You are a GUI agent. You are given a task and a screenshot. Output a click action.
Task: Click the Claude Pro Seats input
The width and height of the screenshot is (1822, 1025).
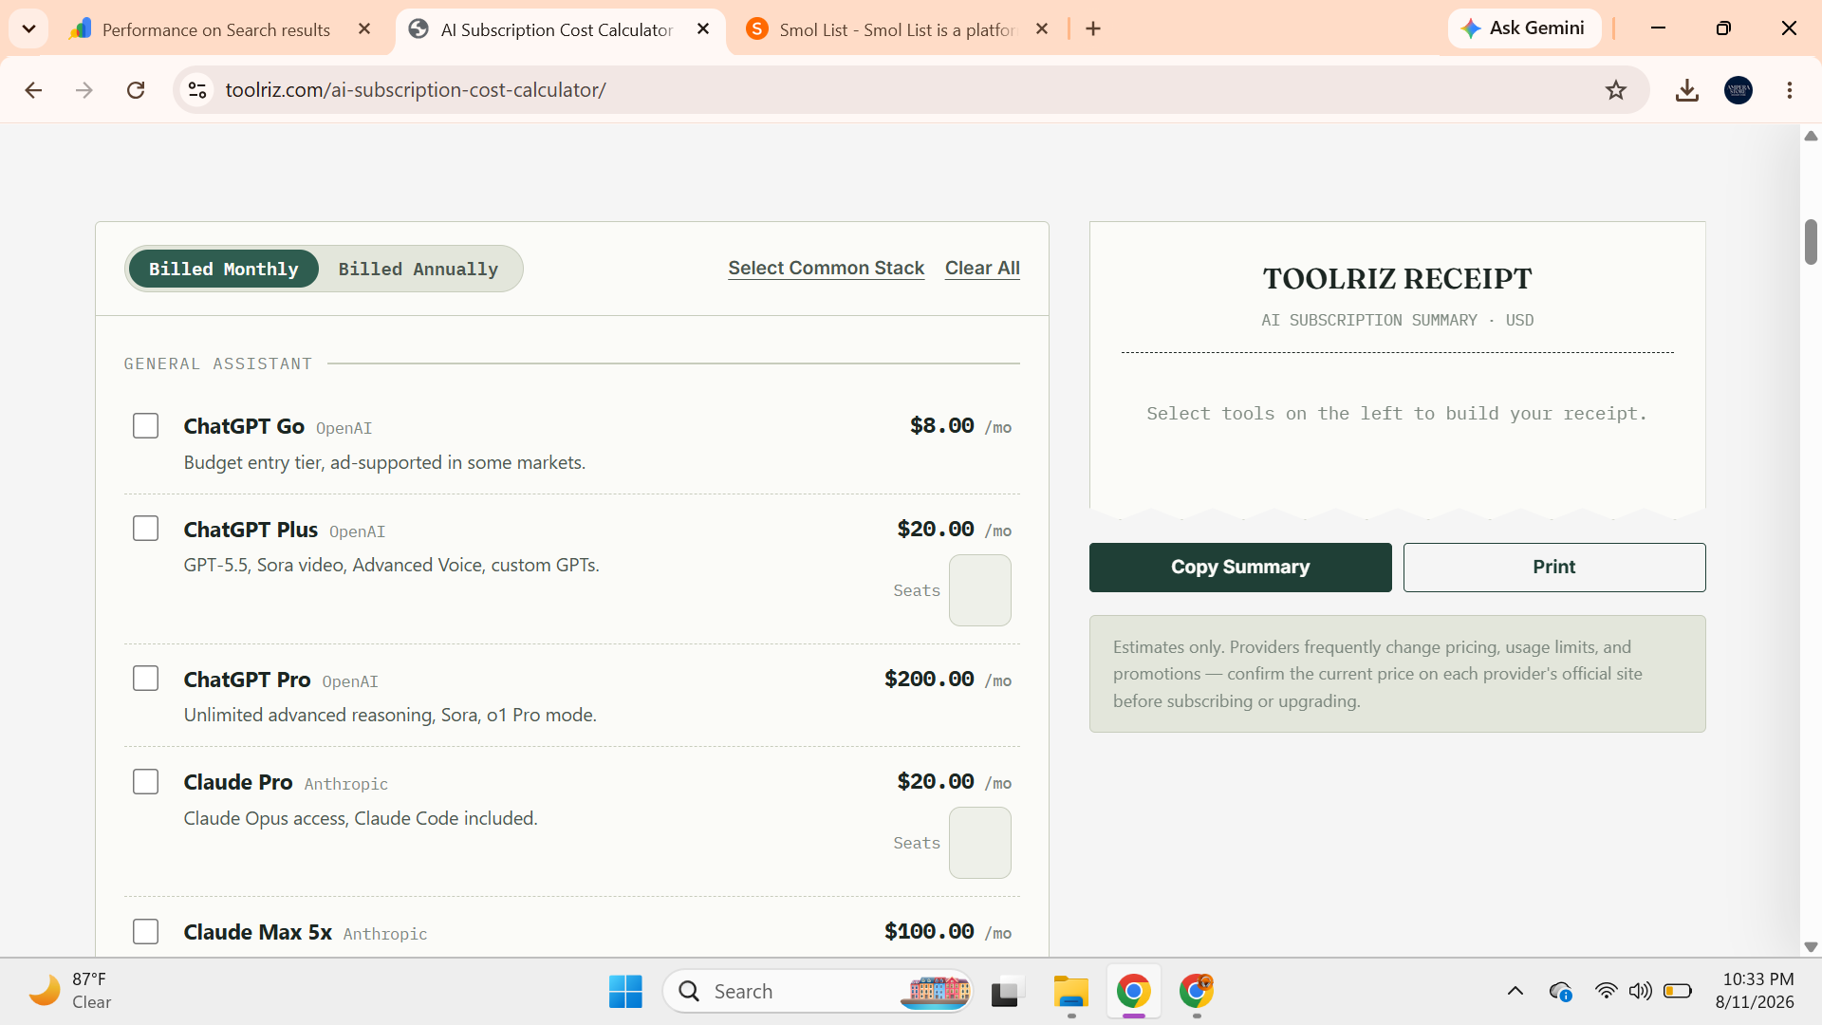click(980, 843)
